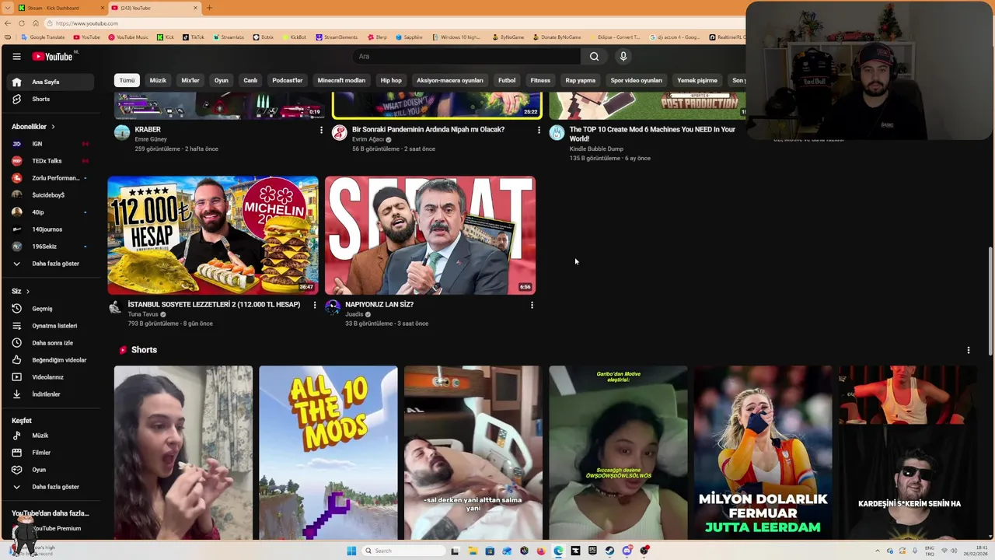The image size is (995, 560).
Task: Open İndirilenler page
Action: tap(50, 394)
